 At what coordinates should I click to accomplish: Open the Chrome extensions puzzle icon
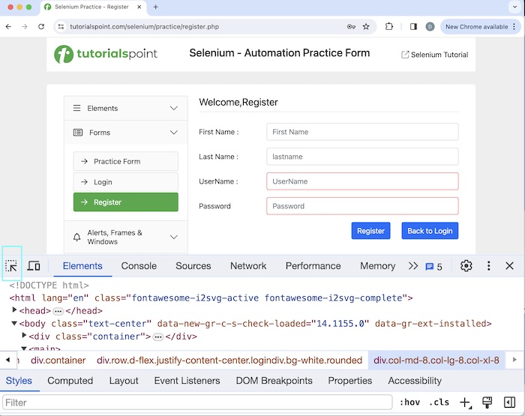pos(389,26)
